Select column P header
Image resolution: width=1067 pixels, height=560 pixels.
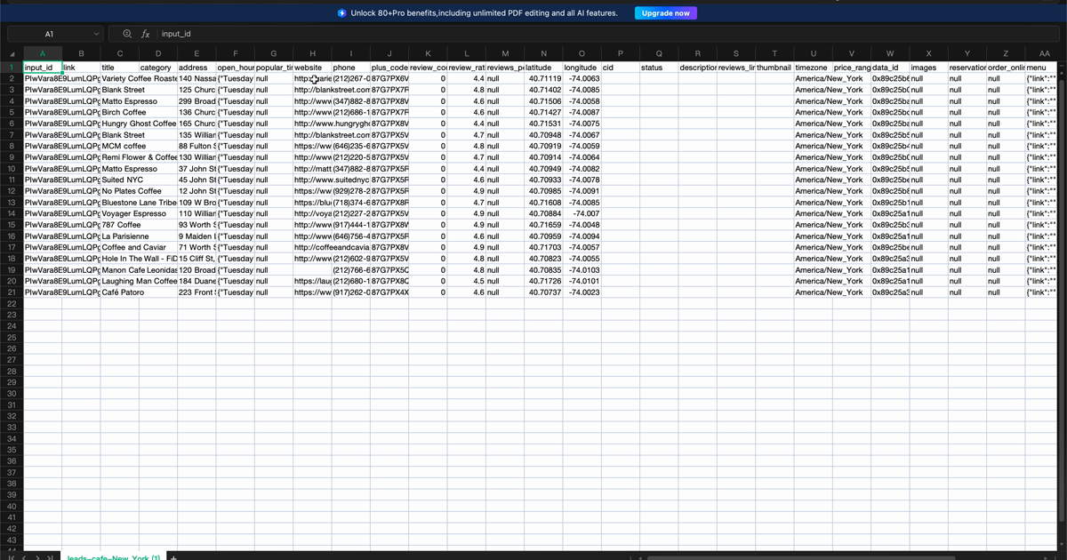point(621,55)
